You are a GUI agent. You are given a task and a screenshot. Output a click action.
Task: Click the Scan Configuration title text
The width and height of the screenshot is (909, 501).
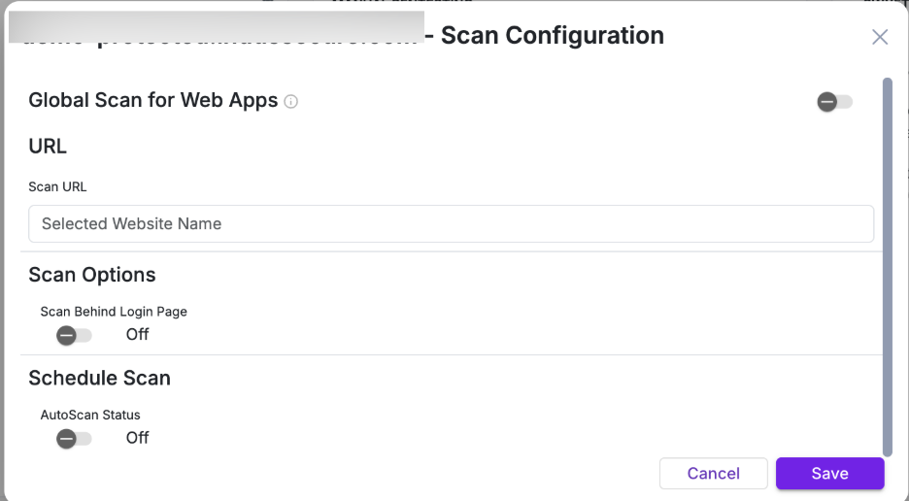point(553,36)
